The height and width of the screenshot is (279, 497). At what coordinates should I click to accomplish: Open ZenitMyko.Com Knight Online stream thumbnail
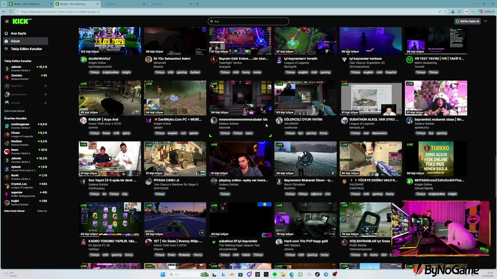click(x=175, y=98)
